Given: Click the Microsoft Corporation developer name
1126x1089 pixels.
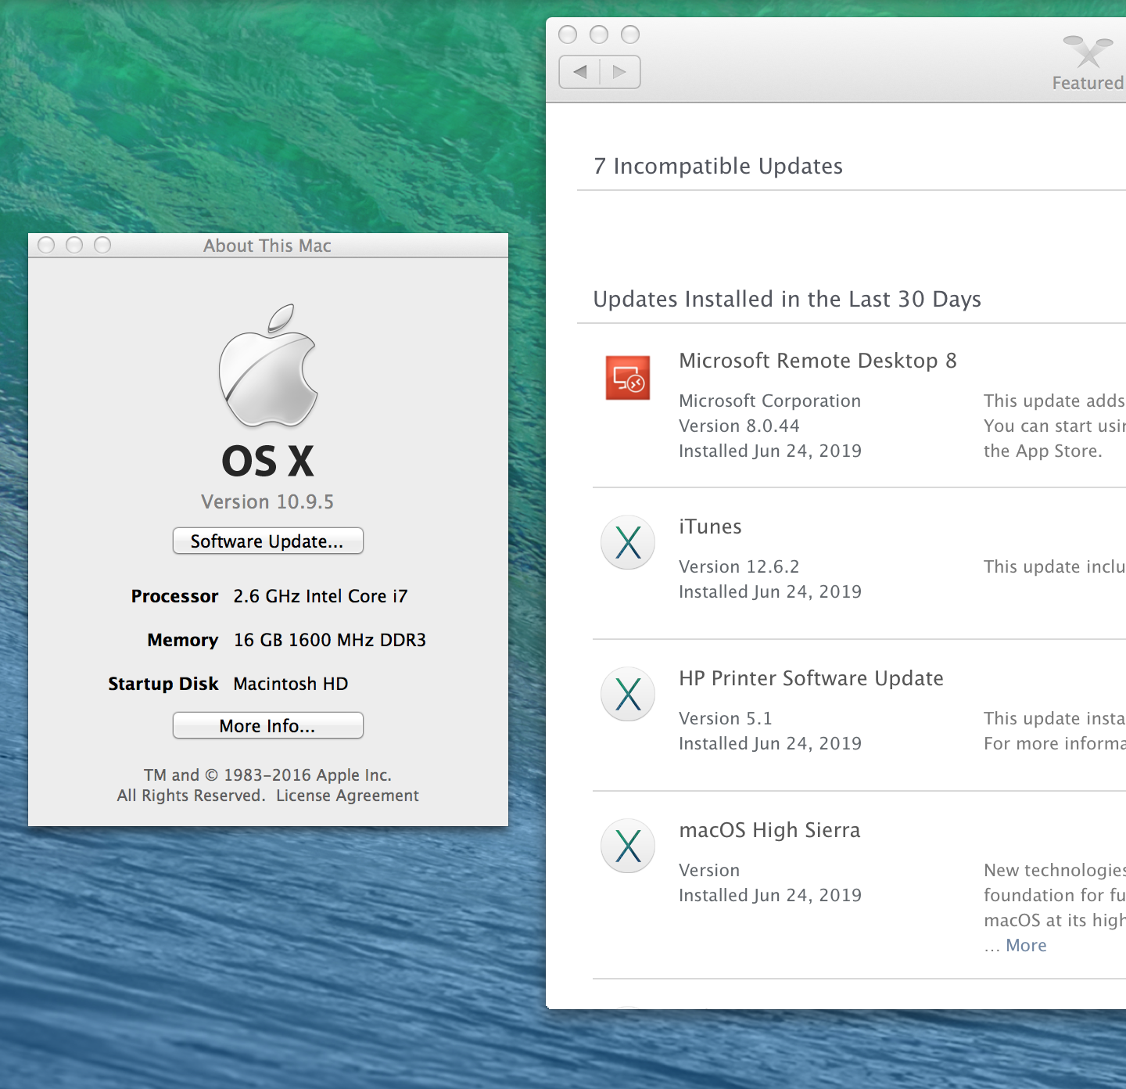Looking at the screenshot, I should coord(769,401).
